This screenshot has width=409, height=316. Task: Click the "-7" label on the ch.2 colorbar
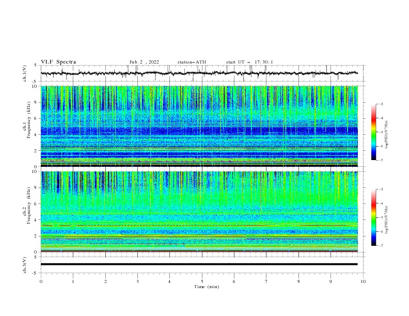pyautogui.click(x=381, y=245)
